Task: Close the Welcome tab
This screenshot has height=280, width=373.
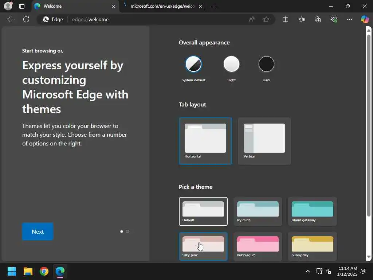Action: 114,7
